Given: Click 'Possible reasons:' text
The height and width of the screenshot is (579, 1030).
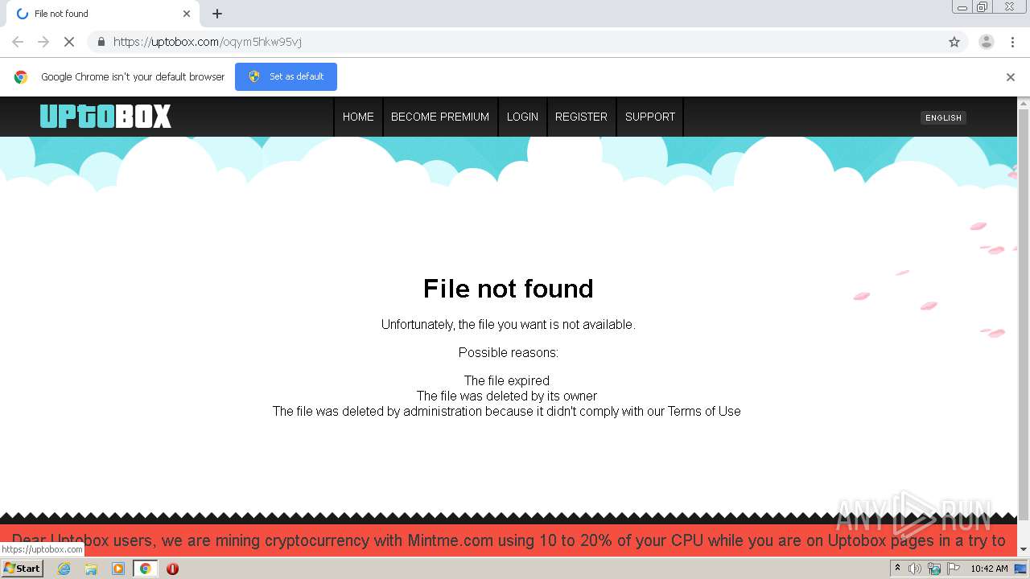Looking at the screenshot, I should tap(509, 352).
